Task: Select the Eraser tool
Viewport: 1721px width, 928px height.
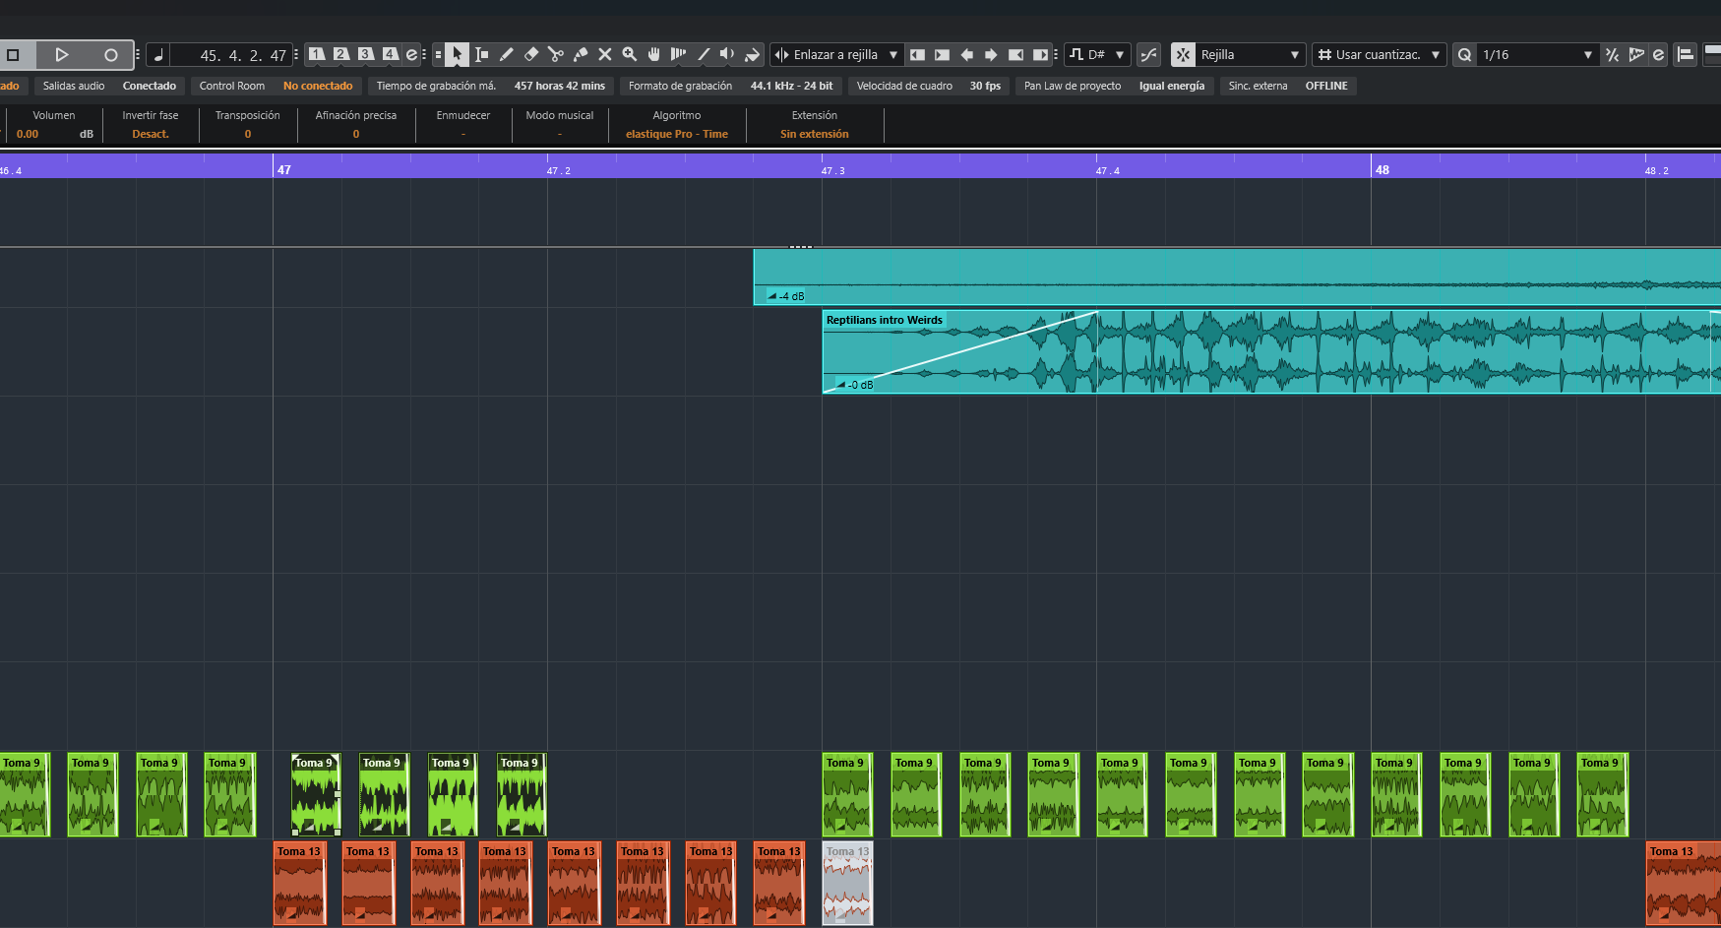Action: pyautogui.click(x=531, y=55)
